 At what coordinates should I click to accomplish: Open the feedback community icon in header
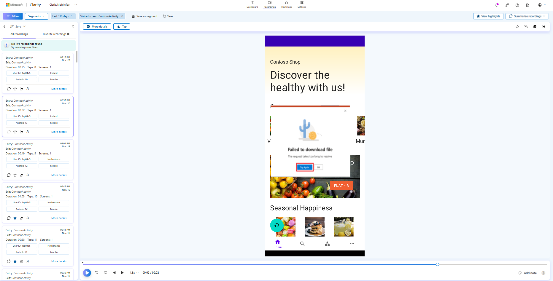(x=507, y=5)
